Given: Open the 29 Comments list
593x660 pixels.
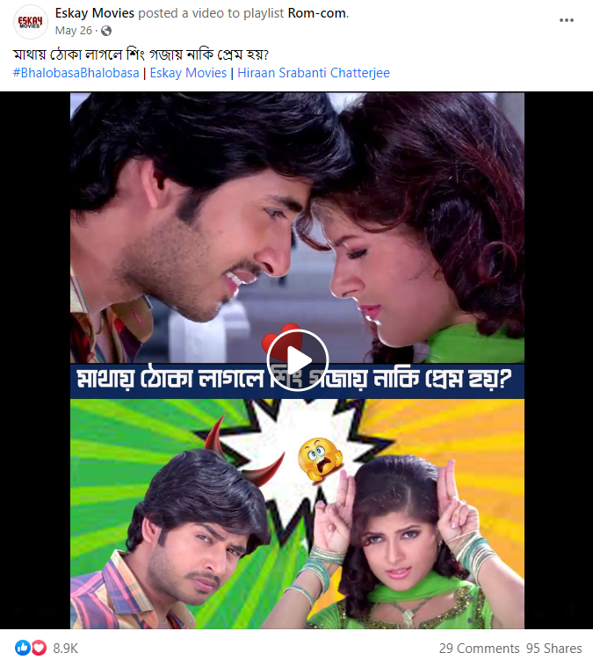Looking at the screenshot, I should [x=479, y=649].
